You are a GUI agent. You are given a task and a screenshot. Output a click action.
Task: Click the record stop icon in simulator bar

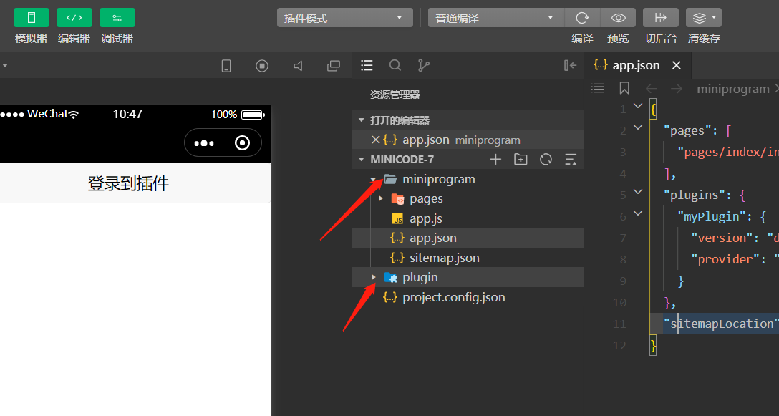pyautogui.click(x=262, y=66)
